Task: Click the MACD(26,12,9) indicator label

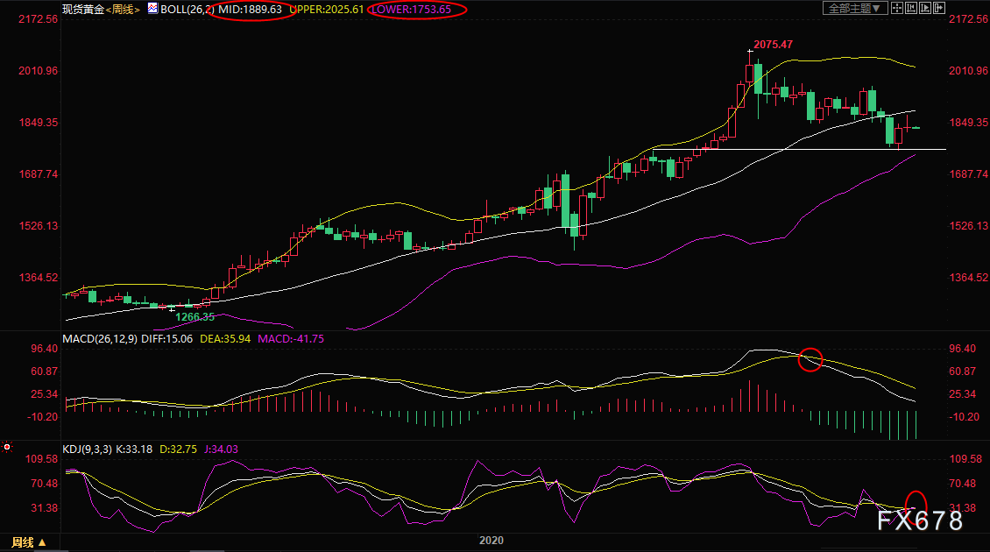Action: point(100,339)
